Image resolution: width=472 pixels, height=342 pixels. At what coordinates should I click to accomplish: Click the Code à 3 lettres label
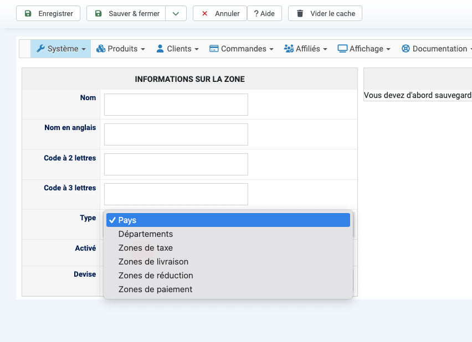70,188
